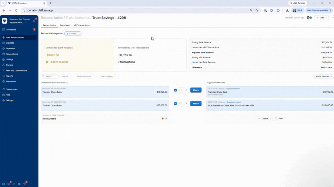Click the Fees and Commissions percent icon

(x=3, y=70)
